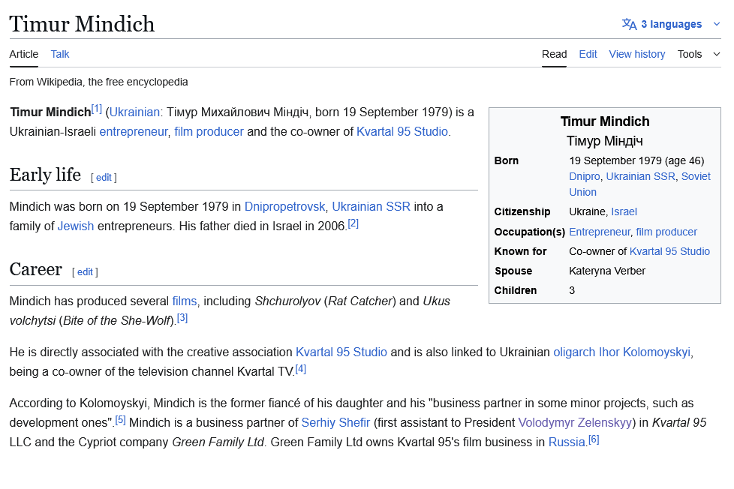Click the Timur Mindich page title
This screenshot has height=489, width=734.
coord(82,24)
